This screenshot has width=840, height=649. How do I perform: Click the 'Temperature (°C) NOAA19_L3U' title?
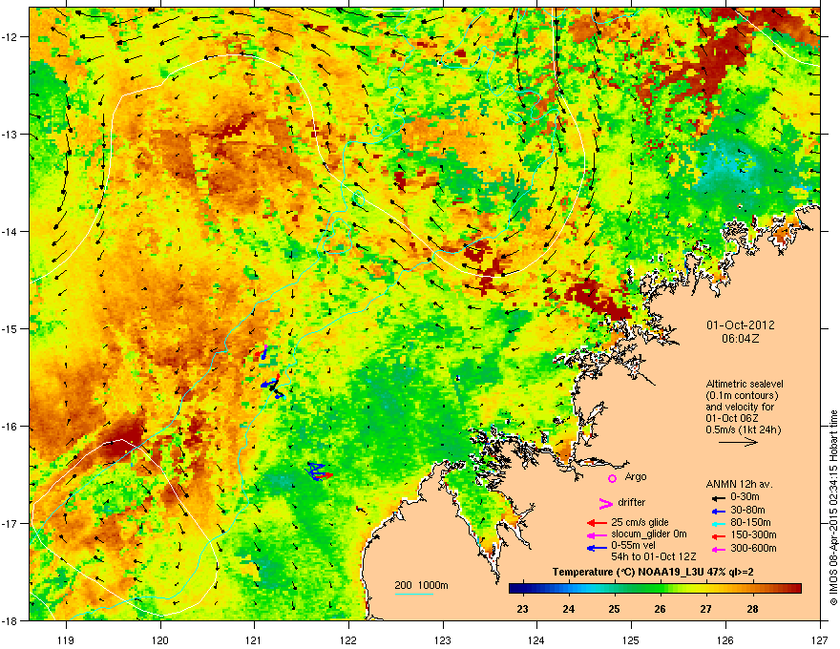(626, 572)
